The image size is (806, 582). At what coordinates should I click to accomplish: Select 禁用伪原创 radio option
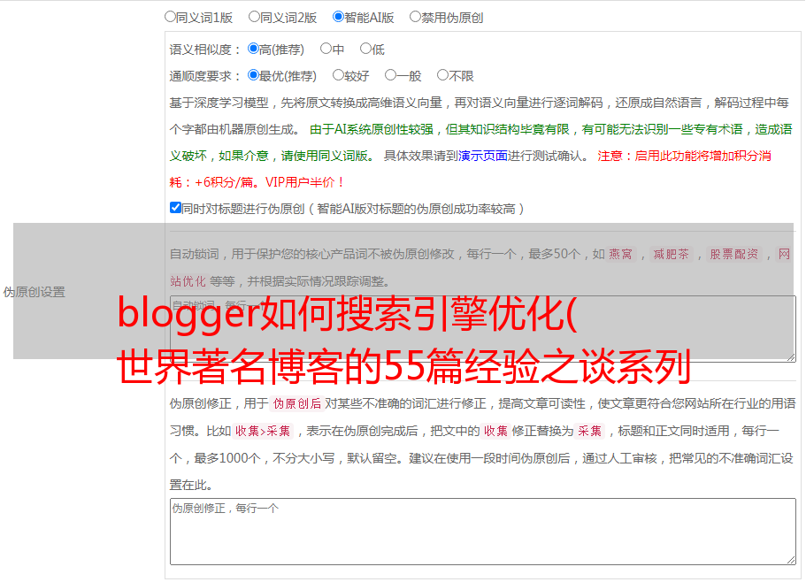point(415,17)
